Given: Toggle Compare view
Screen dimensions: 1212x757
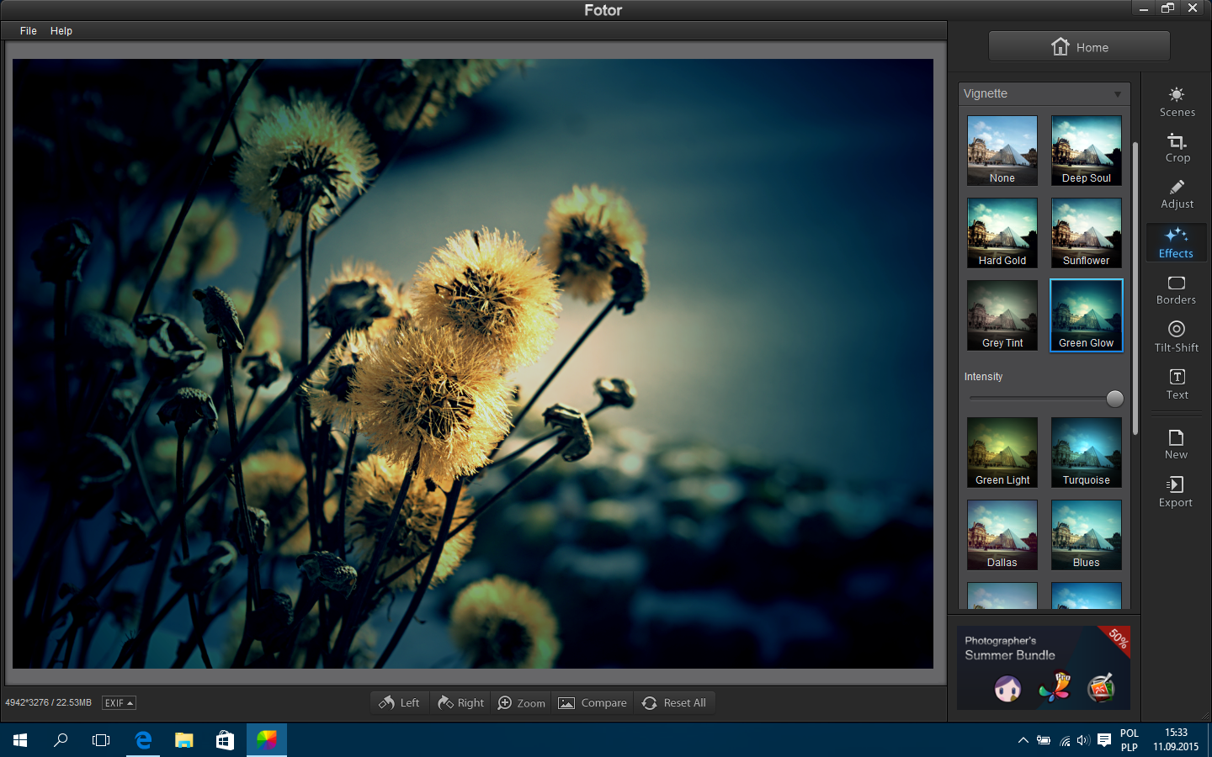Looking at the screenshot, I should tap(593, 702).
